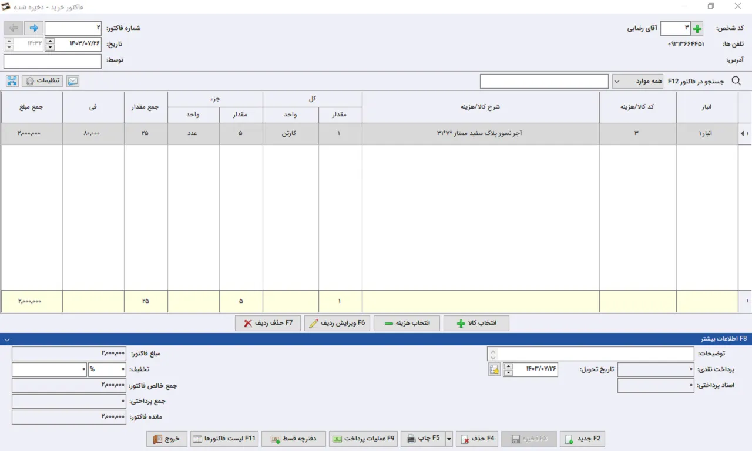
Task: Open the همه موارد search filter dropdown
Action: [x=638, y=81]
